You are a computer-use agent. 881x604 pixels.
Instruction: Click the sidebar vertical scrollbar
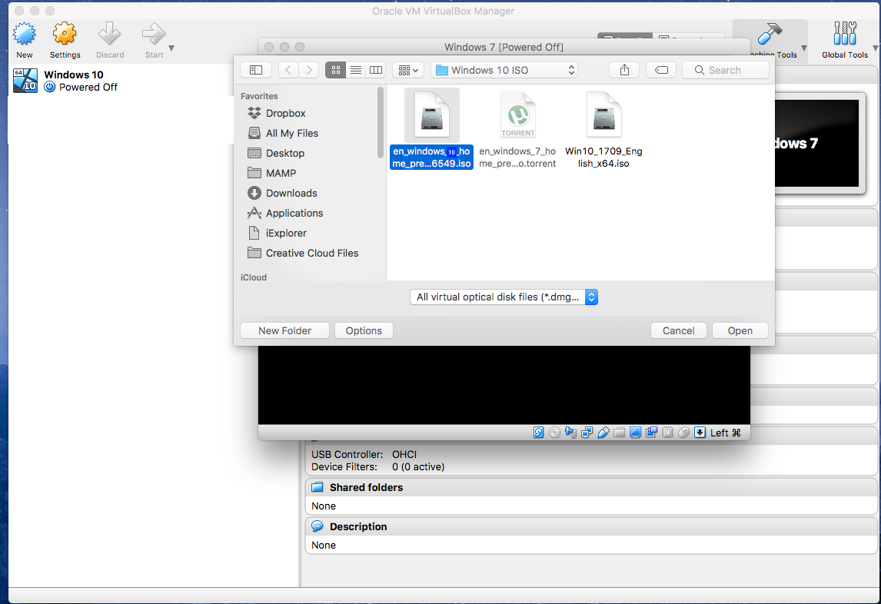pos(381,122)
